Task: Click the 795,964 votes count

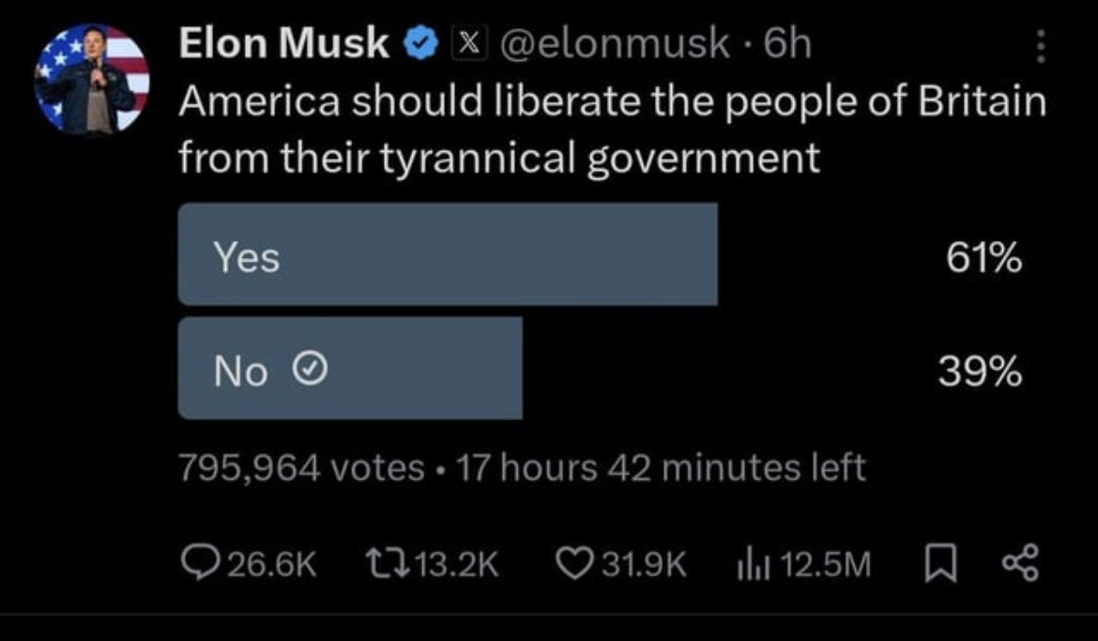Action: 301,467
